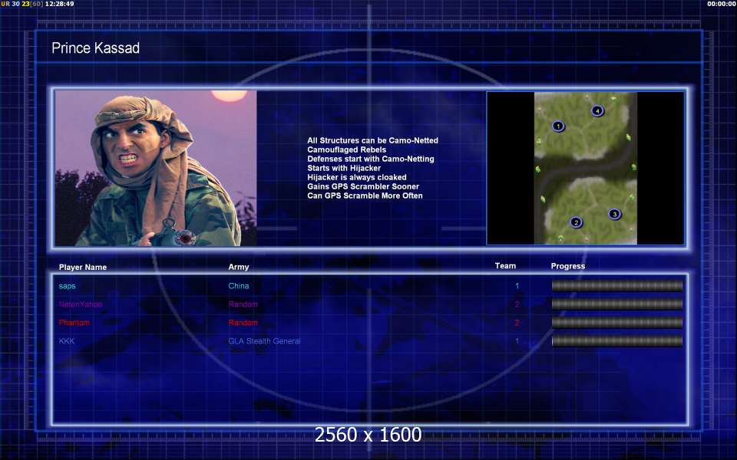Click 'Camouflaged Rebels' line
Screen dimensions: 737x460
(x=346, y=149)
